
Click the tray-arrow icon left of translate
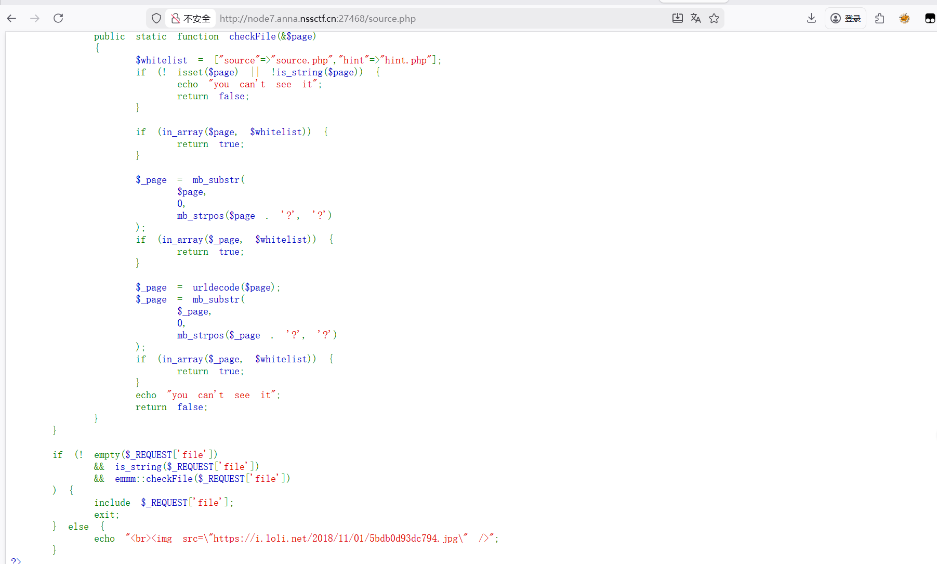tap(677, 19)
